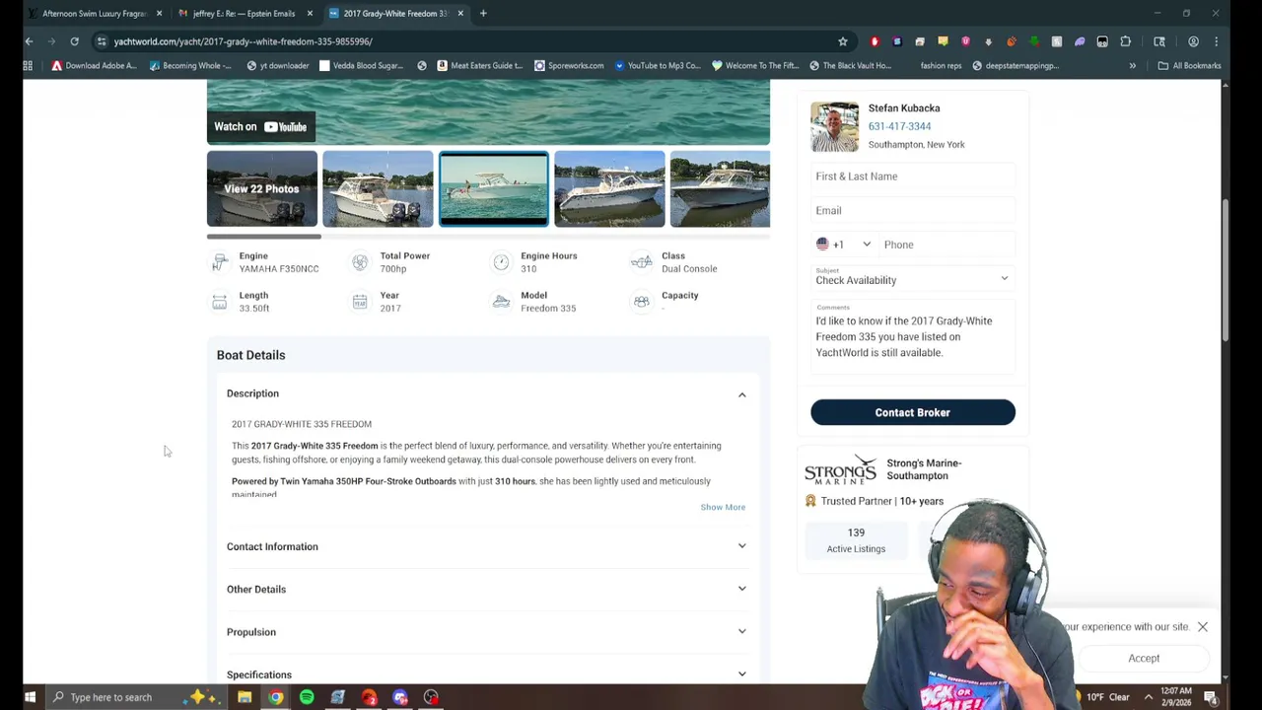Expand Other Details section
Image resolution: width=1262 pixels, height=710 pixels.
click(x=487, y=589)
